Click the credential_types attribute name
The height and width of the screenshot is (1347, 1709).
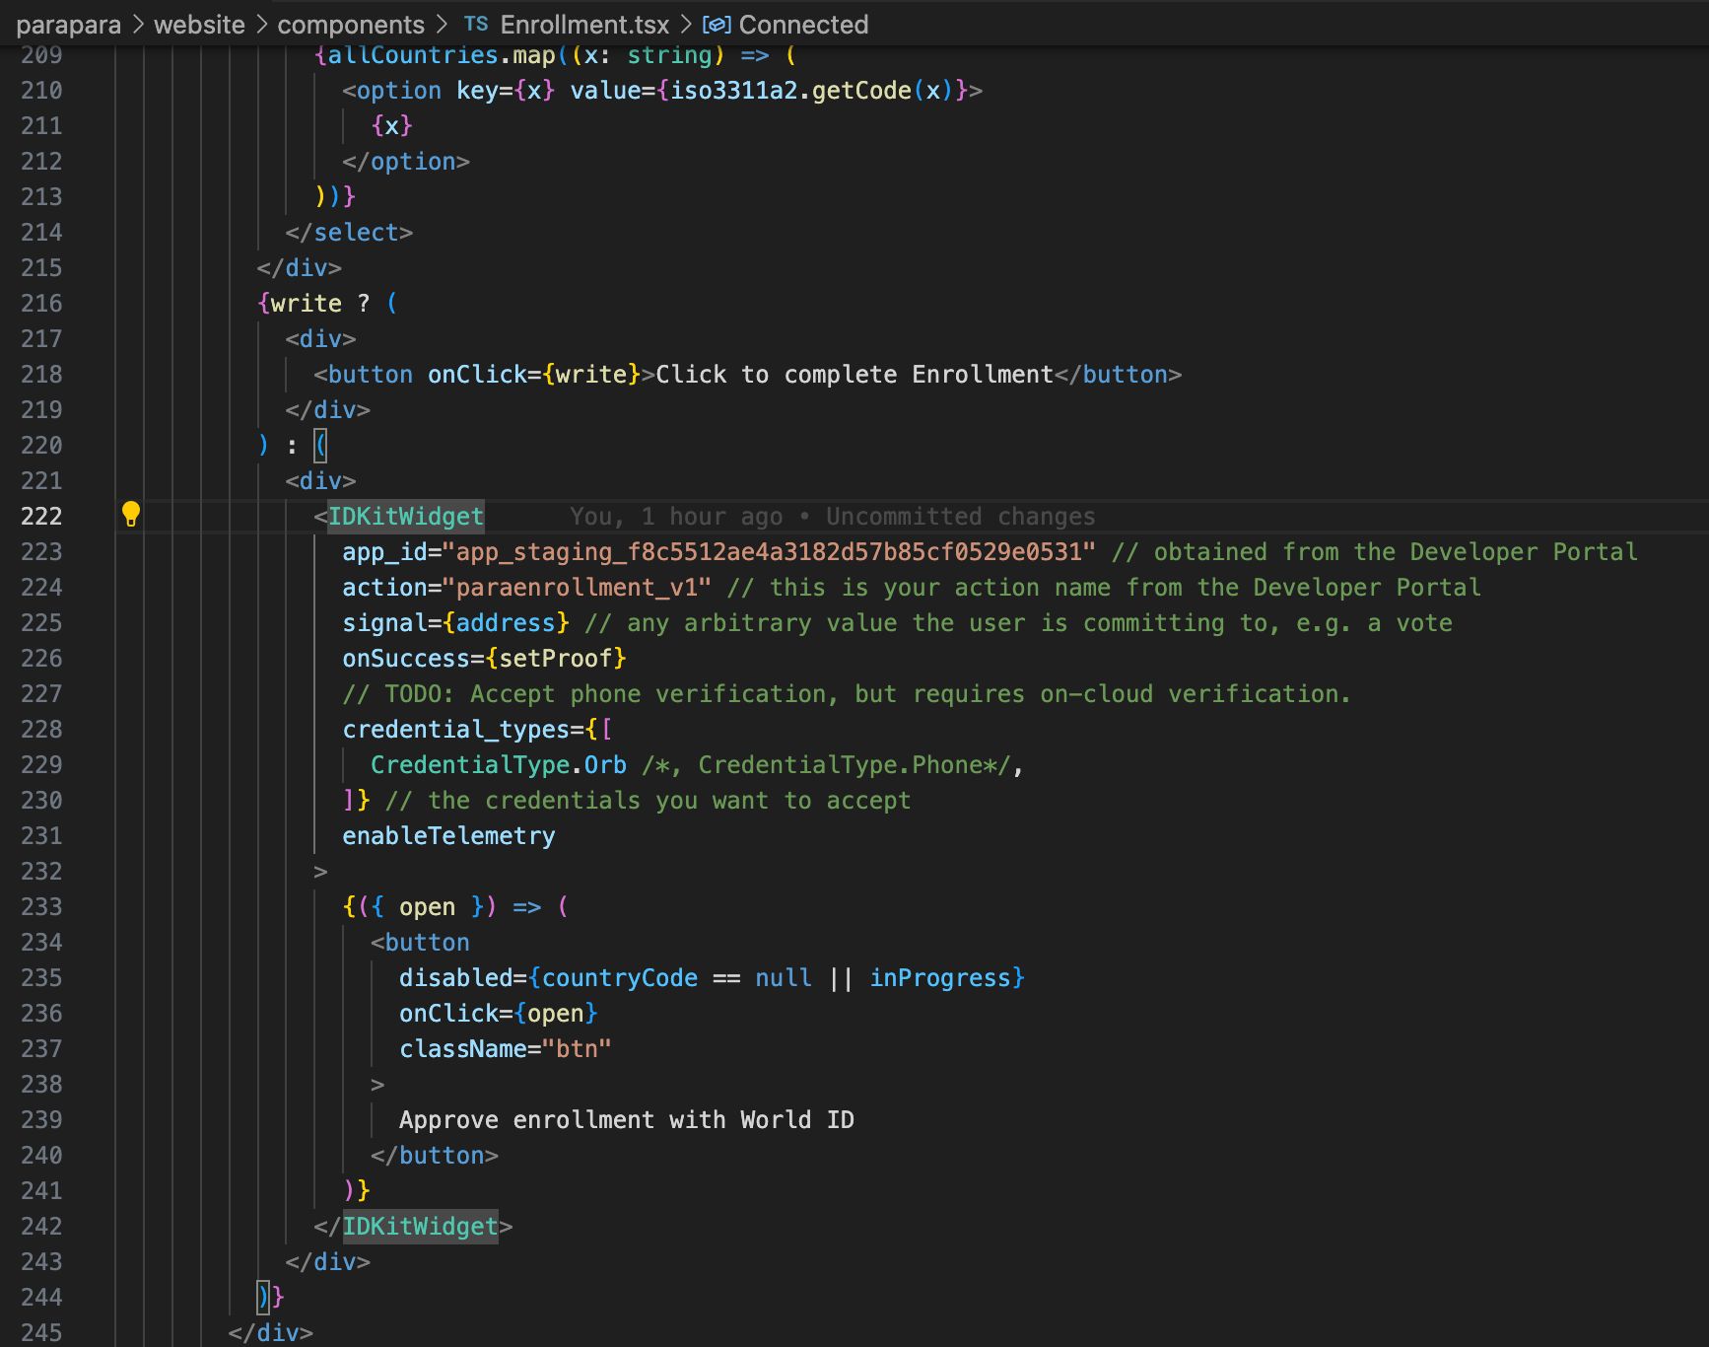coord(456,729)
